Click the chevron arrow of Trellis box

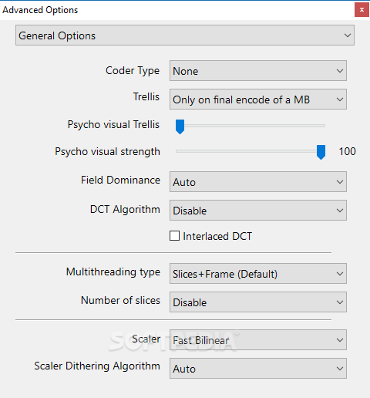(340, 99)
